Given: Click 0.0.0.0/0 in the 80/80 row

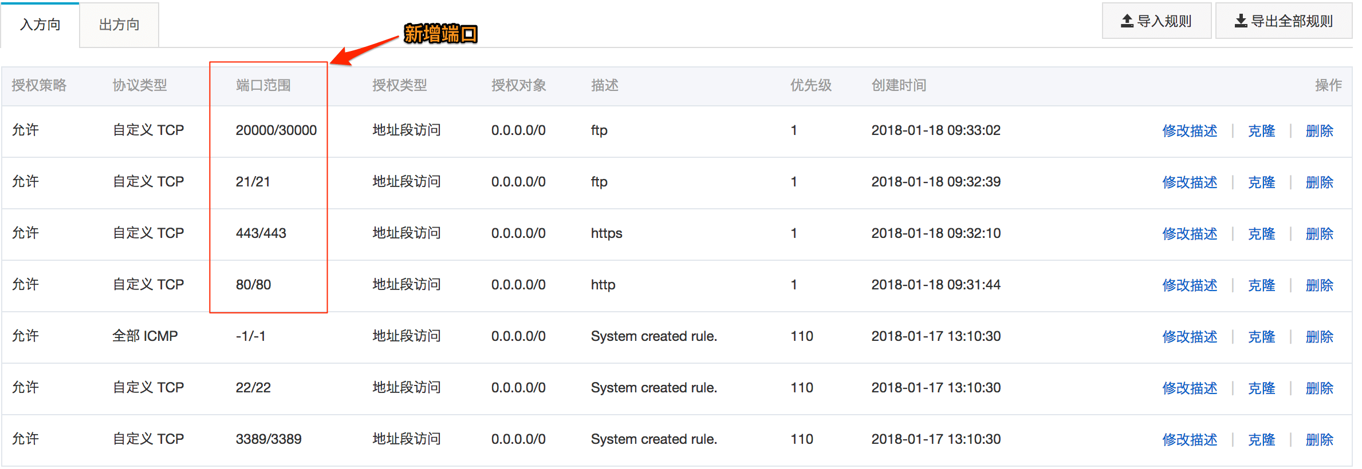Looking at the screenshot, I should pos(518,285).
